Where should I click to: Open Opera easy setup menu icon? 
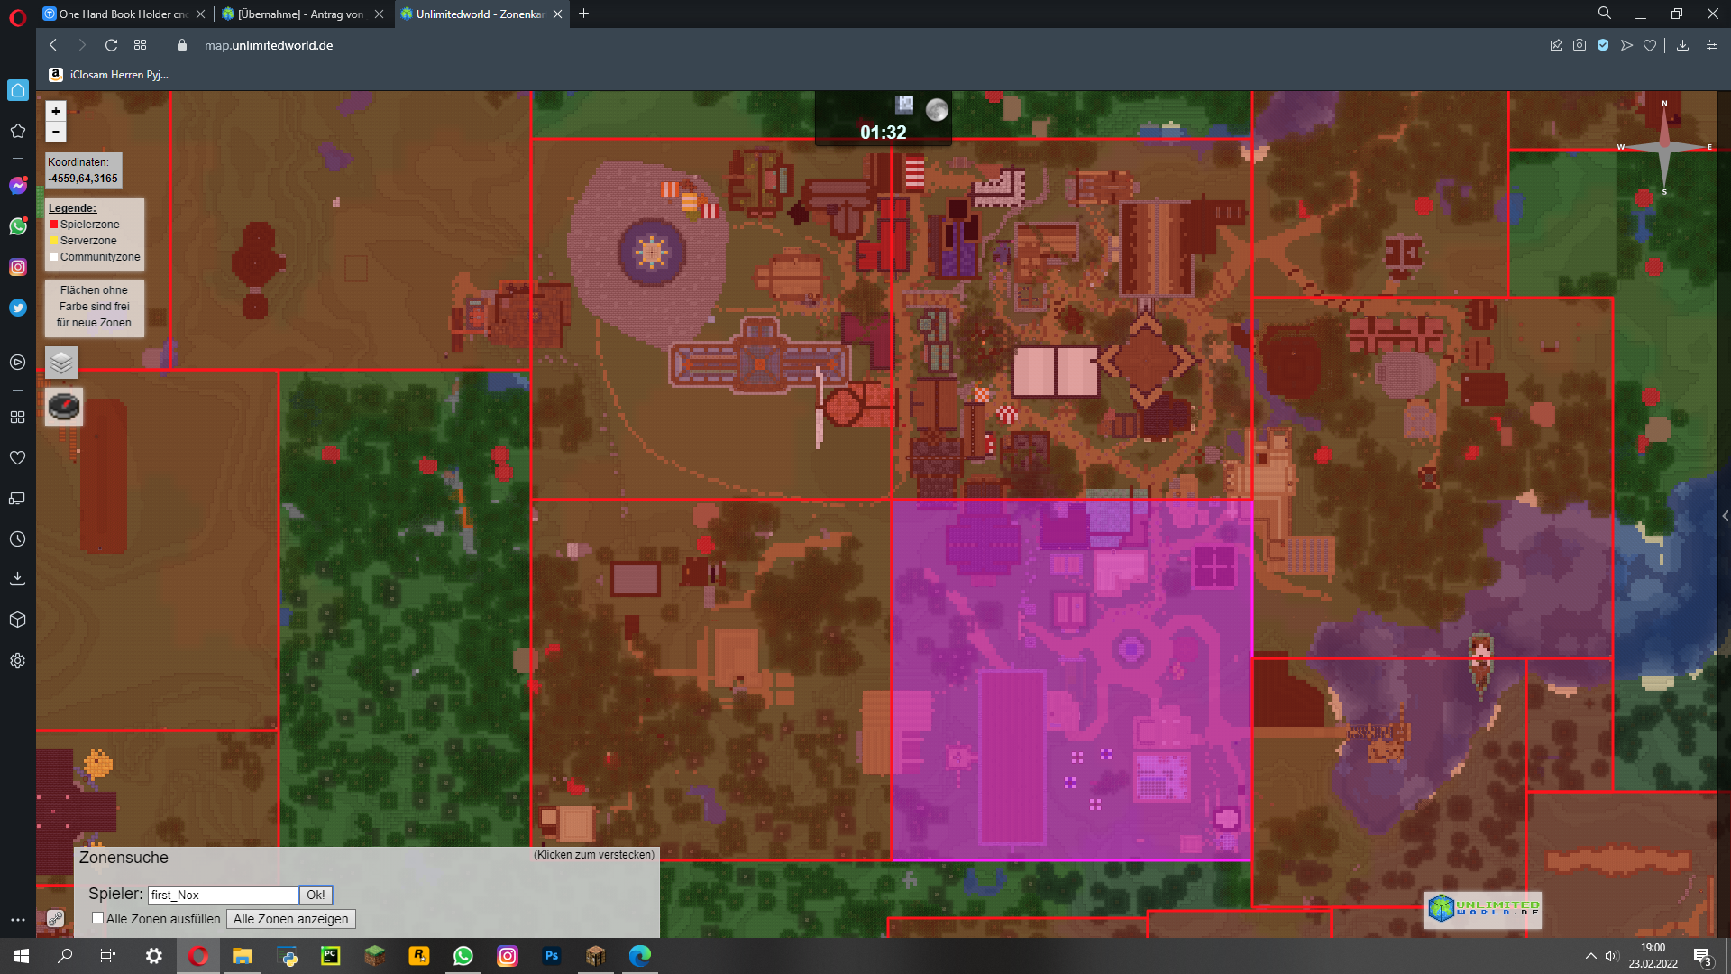point(1712,45)
